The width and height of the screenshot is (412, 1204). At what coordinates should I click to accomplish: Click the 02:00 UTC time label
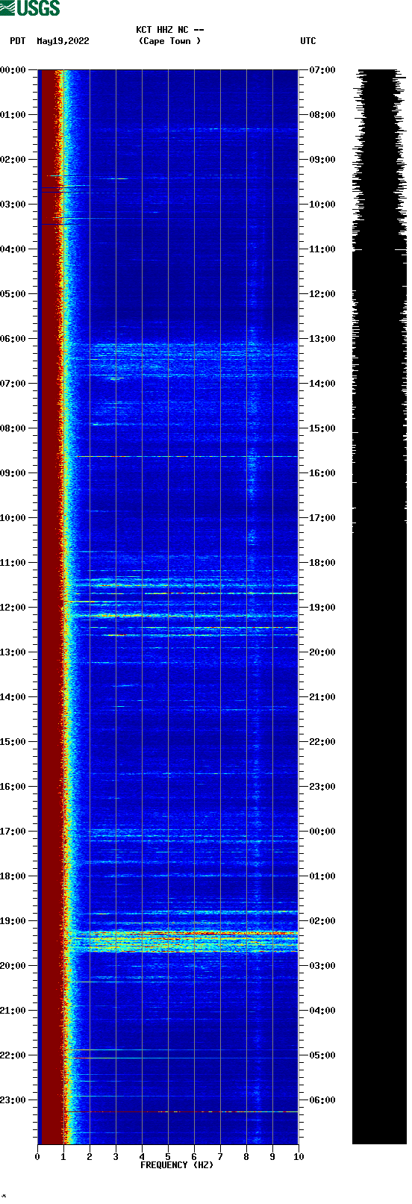pos(322,921)
